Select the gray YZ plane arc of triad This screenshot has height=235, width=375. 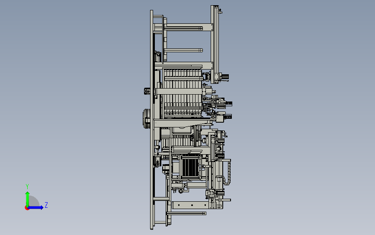coord(34,201)
